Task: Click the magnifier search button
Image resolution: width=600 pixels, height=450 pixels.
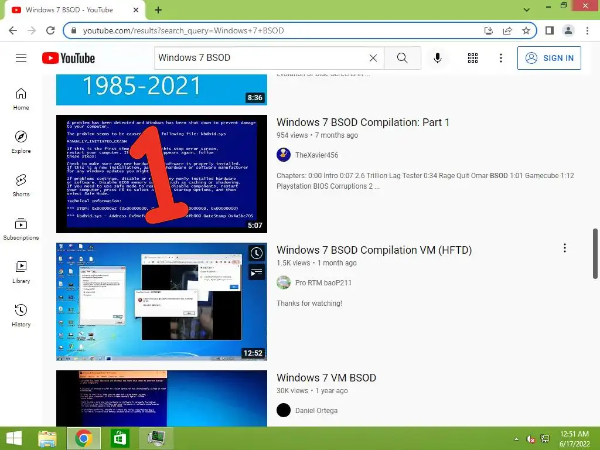Action: (x=402, y=58)
